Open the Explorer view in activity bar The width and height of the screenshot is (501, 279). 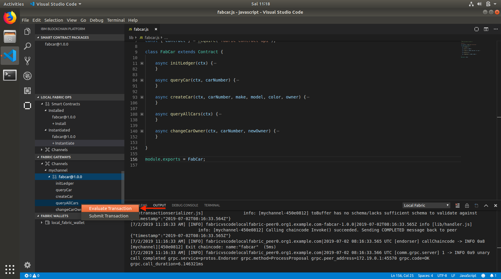(x=27, y=32)
